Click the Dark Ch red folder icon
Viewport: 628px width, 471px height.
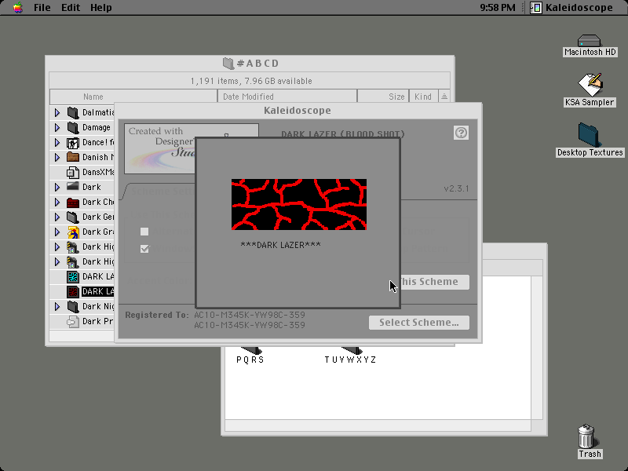pos(72,202)
